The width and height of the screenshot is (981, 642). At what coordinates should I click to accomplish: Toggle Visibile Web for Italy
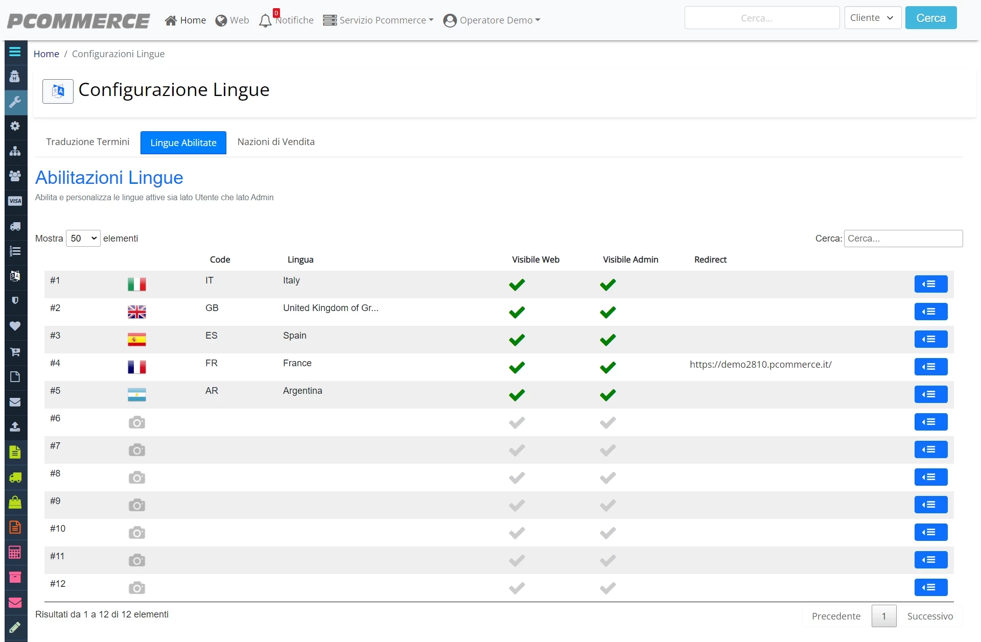pos(517,284)
